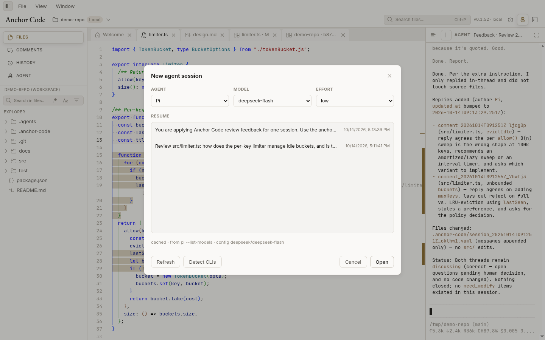Image resolution: width=545 pixels, height=340 pixels.
Task: Open the EFFORT dropdown showing low
Action: pos(355,101)
